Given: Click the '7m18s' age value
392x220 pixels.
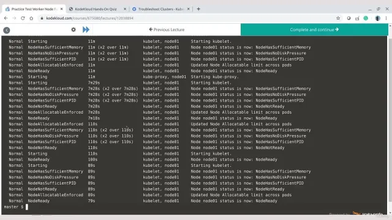Looking at the screenshot, I should (94, 118).
